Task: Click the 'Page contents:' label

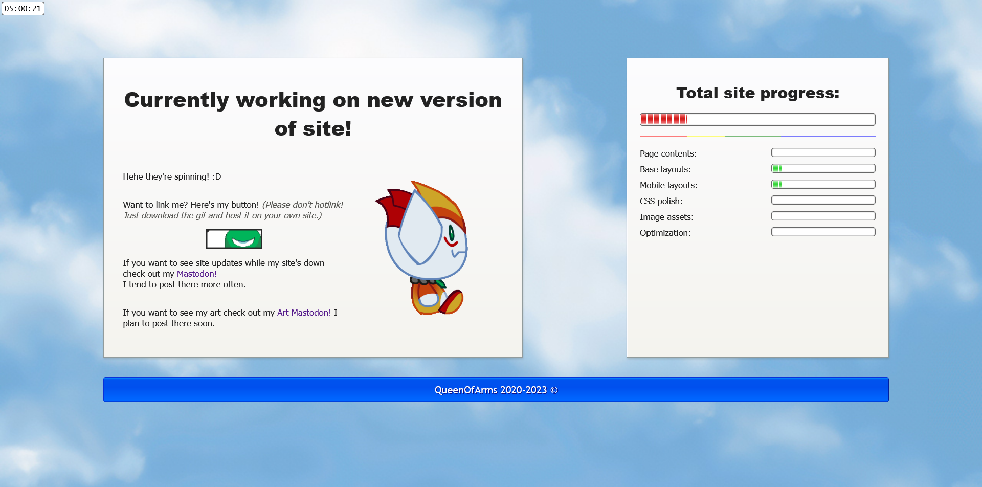Action: (668, 153)
